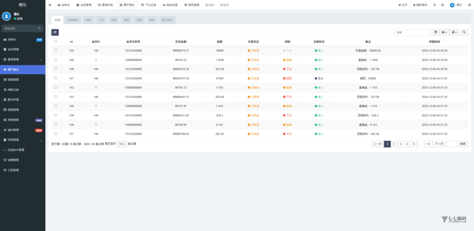Open the 10 records-per-page dropdown

[x=121, y=144]
